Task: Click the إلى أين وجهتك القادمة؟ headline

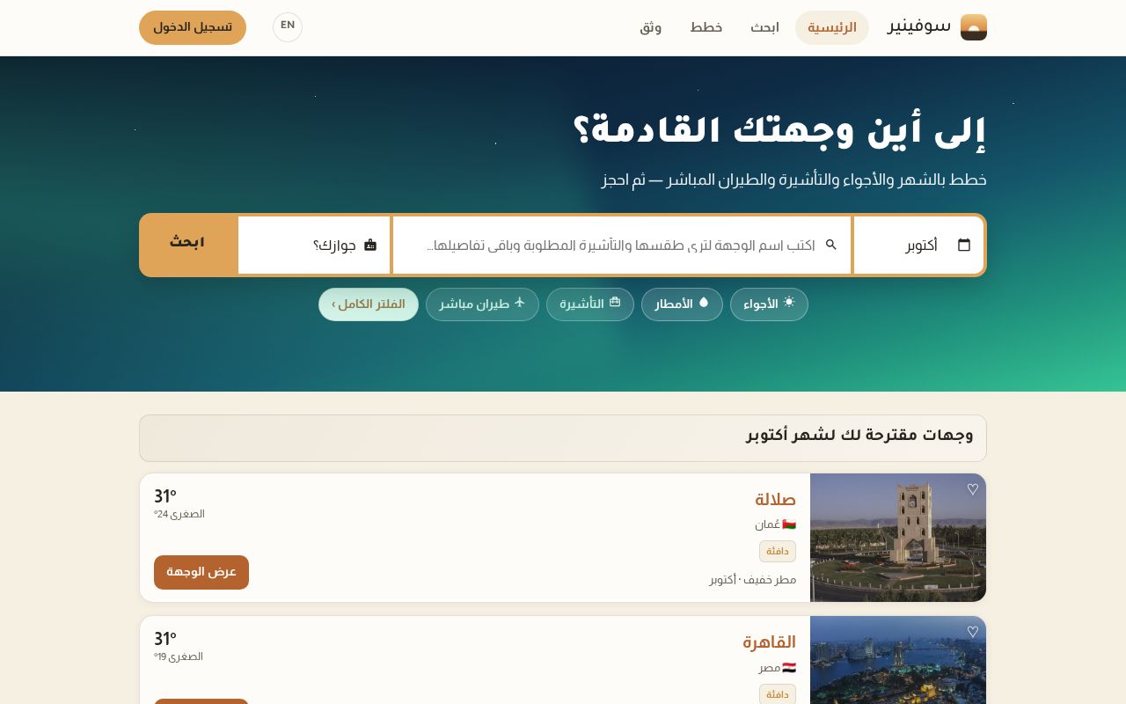Action: pyautogui.click(x=779, y=131)
